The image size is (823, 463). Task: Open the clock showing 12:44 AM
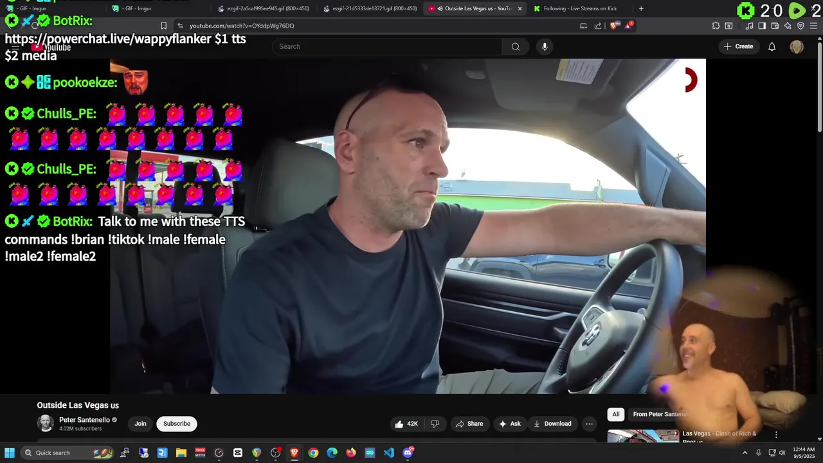(x=804, y=453)
